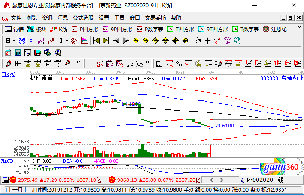The height and width of the screenshot is (195, 304).
Task: Expand the angle-line tools overflow chevron
Action: (148, 62)
